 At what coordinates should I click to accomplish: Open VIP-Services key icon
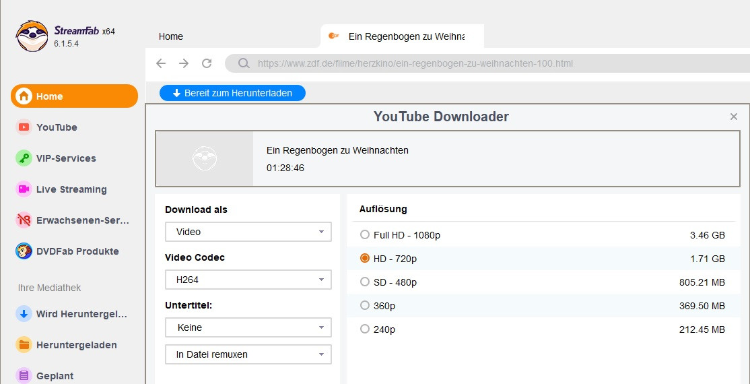pyautogui.click(x=24, y=158)
